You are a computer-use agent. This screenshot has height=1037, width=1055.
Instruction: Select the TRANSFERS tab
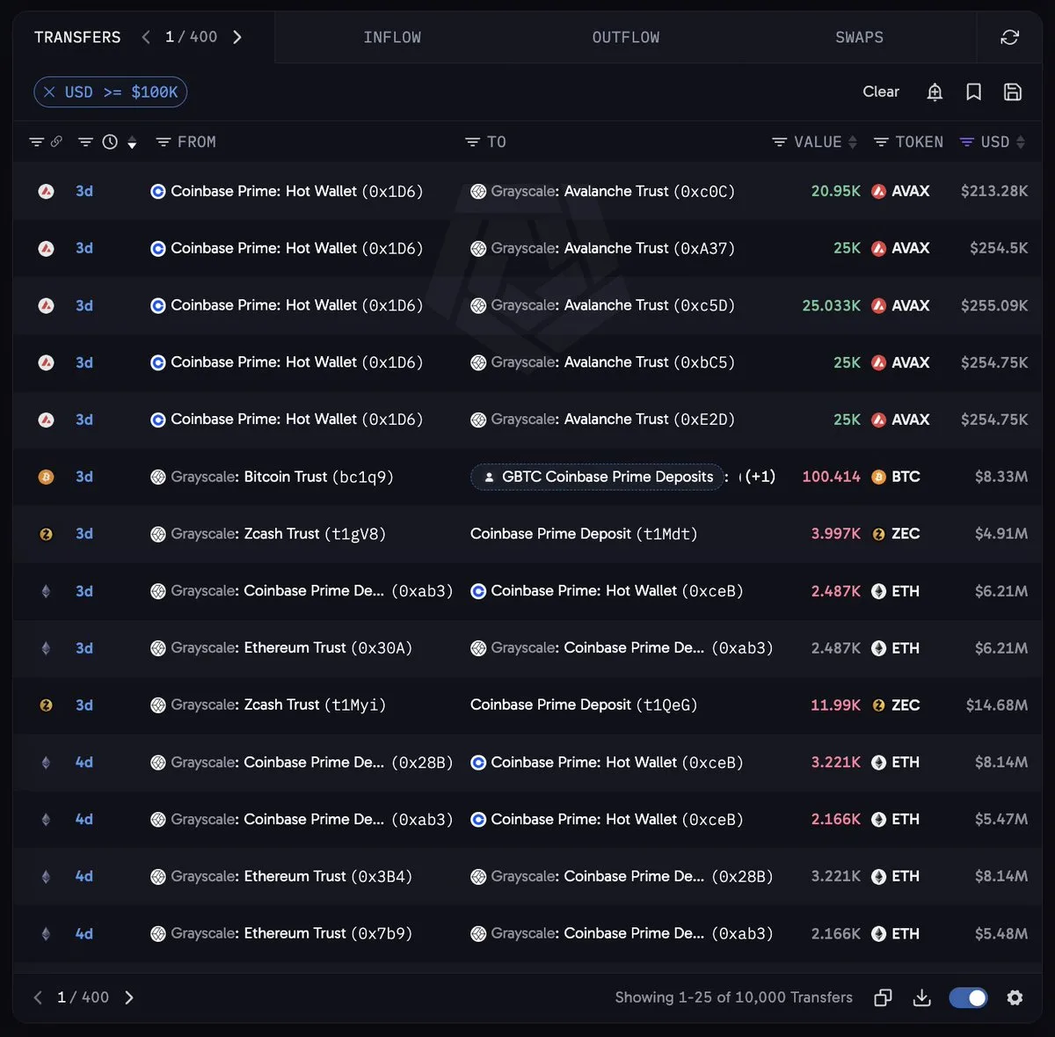(x=77, y=37)
